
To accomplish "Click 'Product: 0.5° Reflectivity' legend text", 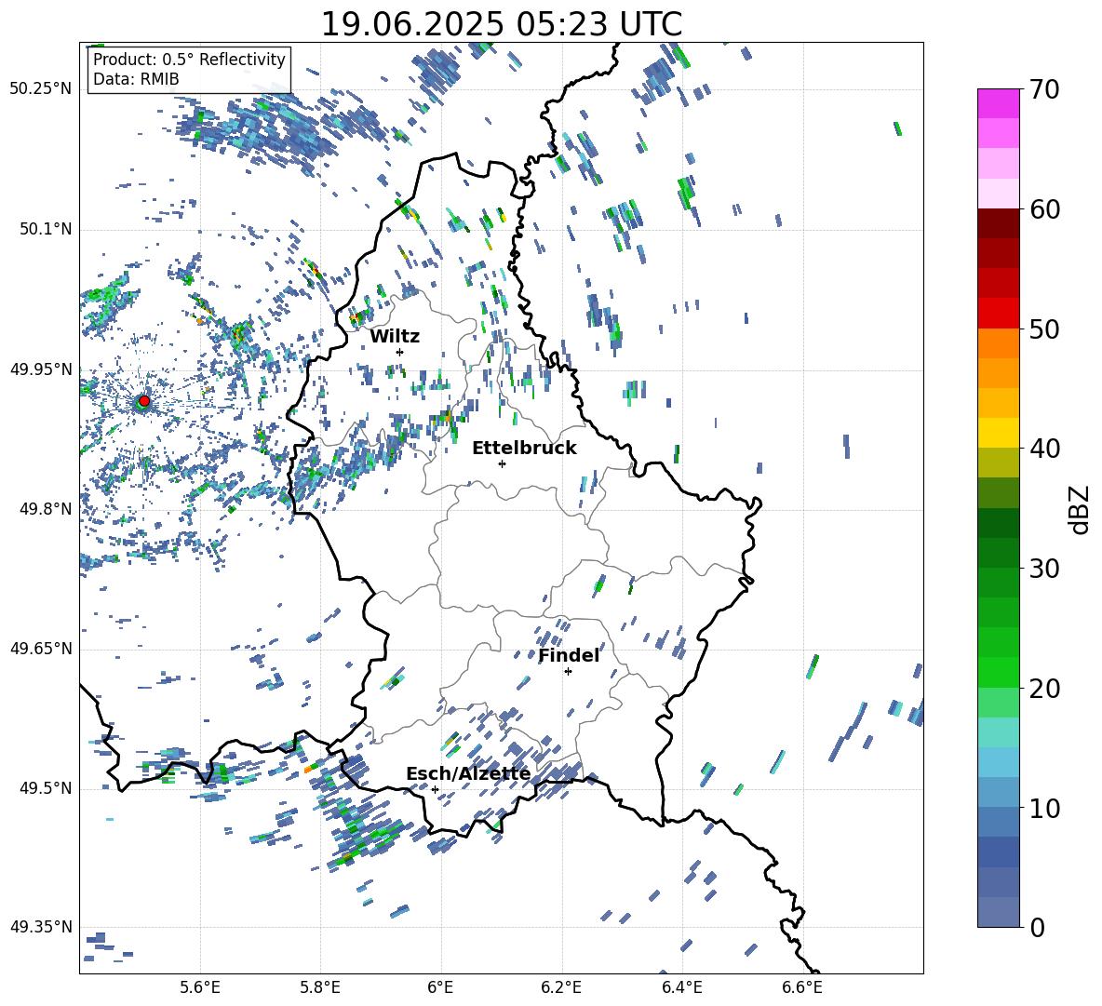I will (x=189, y=59).
